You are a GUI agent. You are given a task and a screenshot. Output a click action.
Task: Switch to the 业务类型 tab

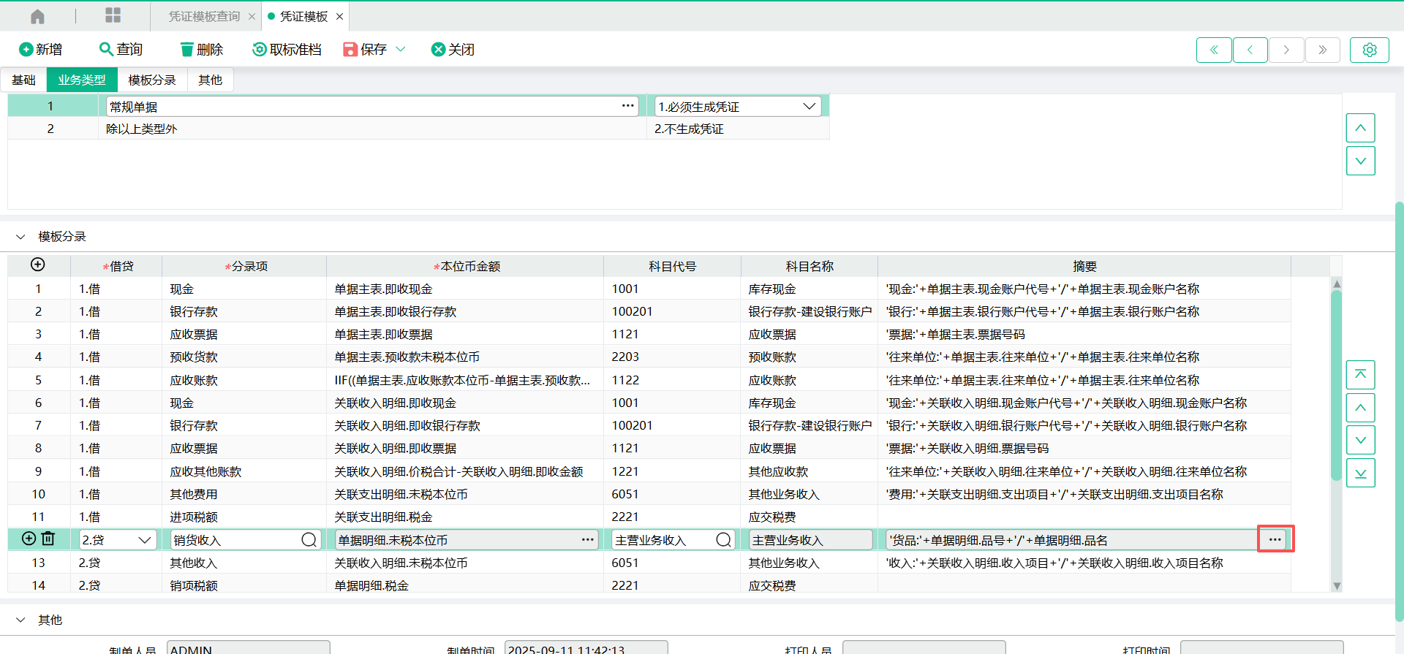point(82,80)
